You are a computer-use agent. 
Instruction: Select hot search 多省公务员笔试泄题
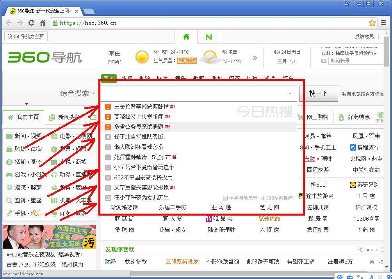click(x=139, y=127)
